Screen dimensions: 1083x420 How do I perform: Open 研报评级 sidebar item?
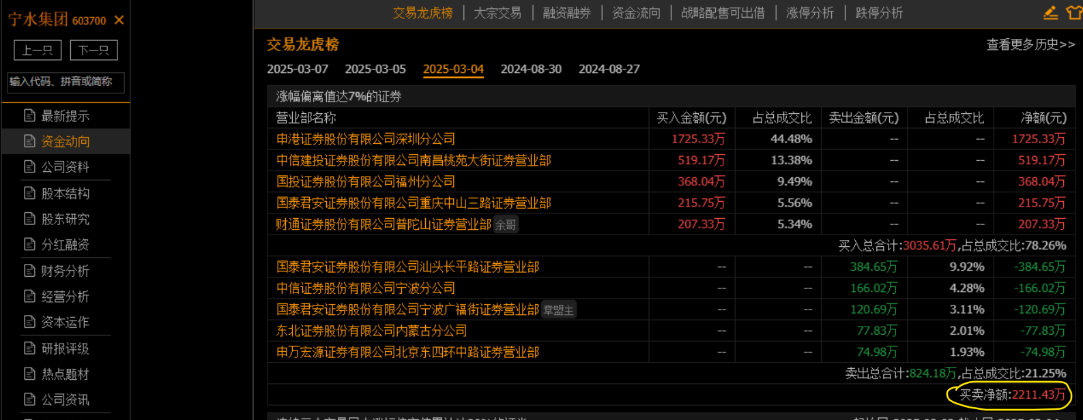(x=66, y=348)
